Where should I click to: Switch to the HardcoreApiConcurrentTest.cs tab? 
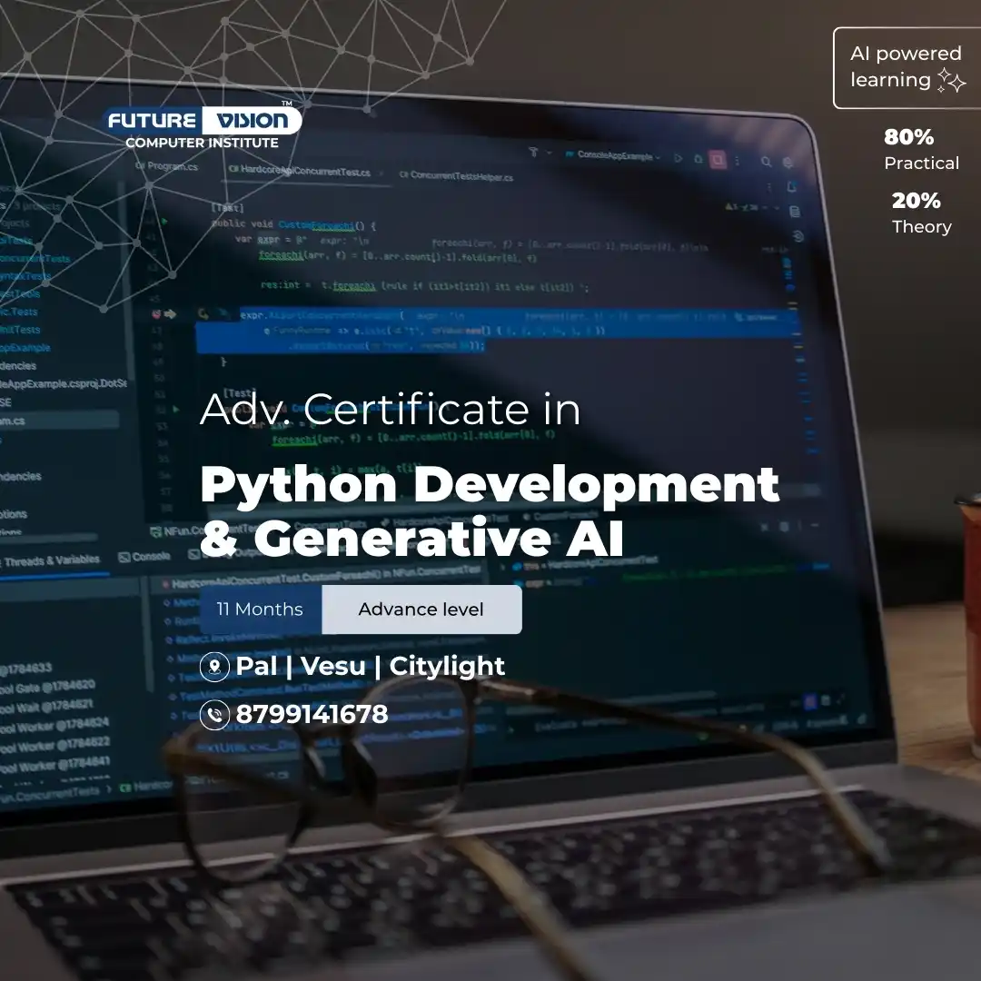[300, 171]
